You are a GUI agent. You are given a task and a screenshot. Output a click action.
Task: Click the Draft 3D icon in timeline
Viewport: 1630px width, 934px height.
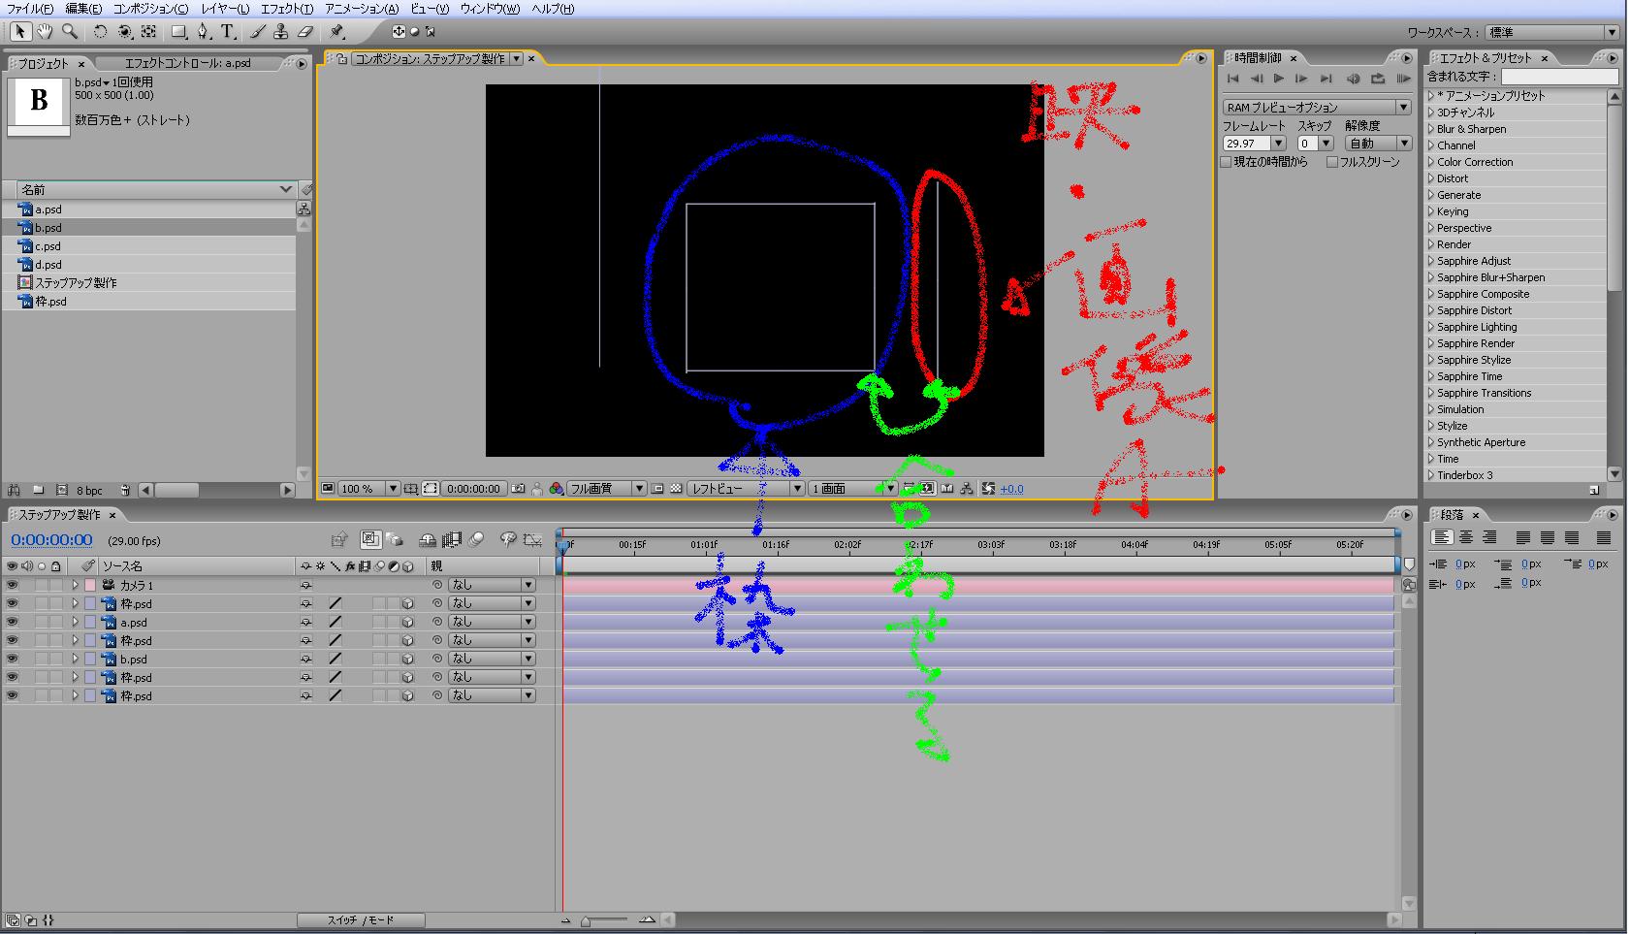pos(394,539)
